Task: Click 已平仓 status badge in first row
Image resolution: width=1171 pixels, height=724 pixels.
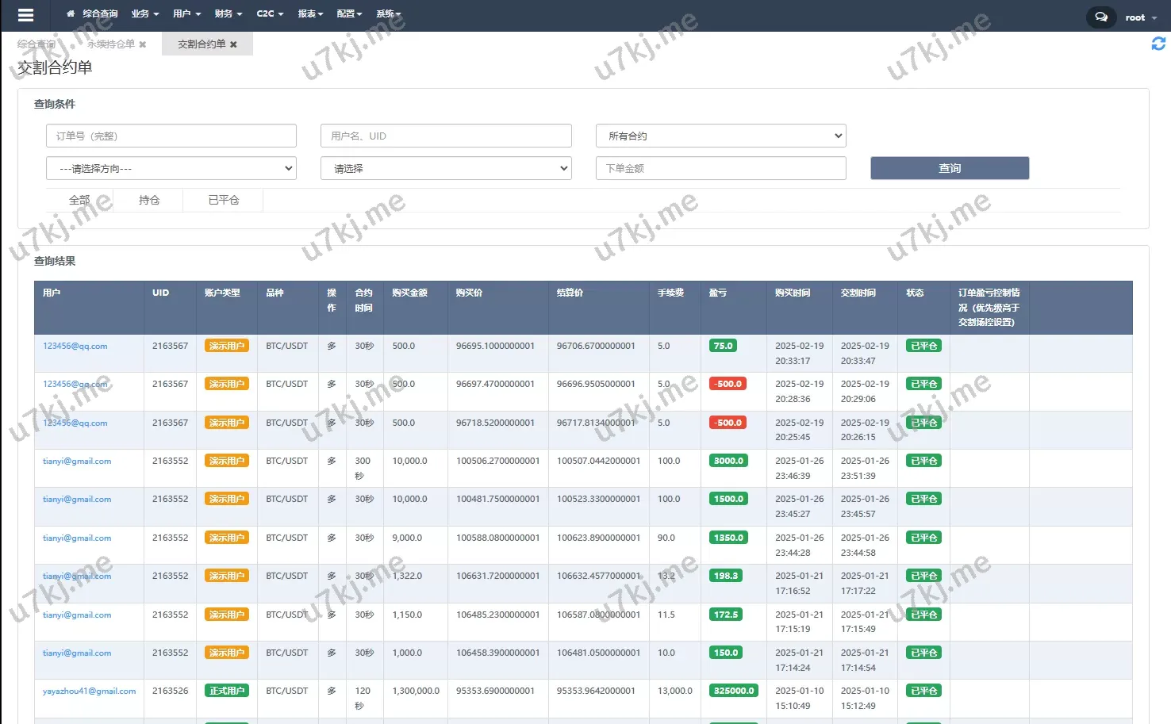Action: click(x=923, y=346)
